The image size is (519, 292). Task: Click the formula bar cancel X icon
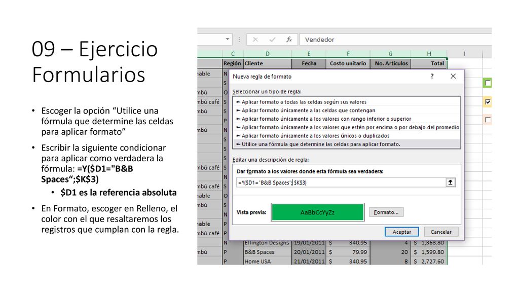tap(255, 40)
